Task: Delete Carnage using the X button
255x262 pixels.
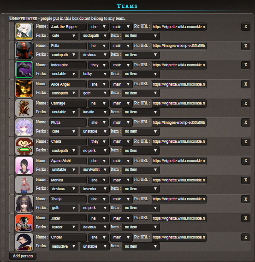Action: [246, 104]
